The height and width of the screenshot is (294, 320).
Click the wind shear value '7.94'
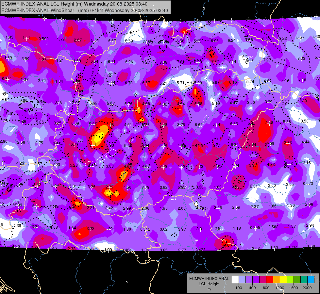[6, 100]
